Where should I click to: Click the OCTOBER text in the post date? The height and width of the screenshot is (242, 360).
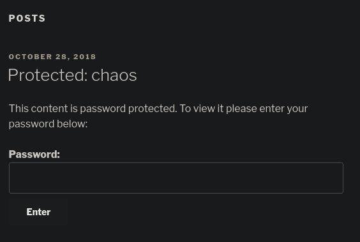pyautogui.click(x=30, y=57)
